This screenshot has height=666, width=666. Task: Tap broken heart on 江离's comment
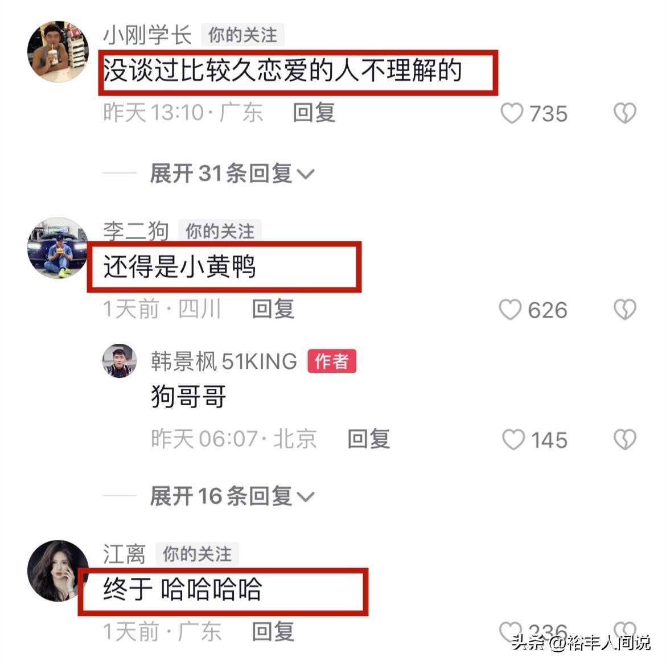point(625,632)
